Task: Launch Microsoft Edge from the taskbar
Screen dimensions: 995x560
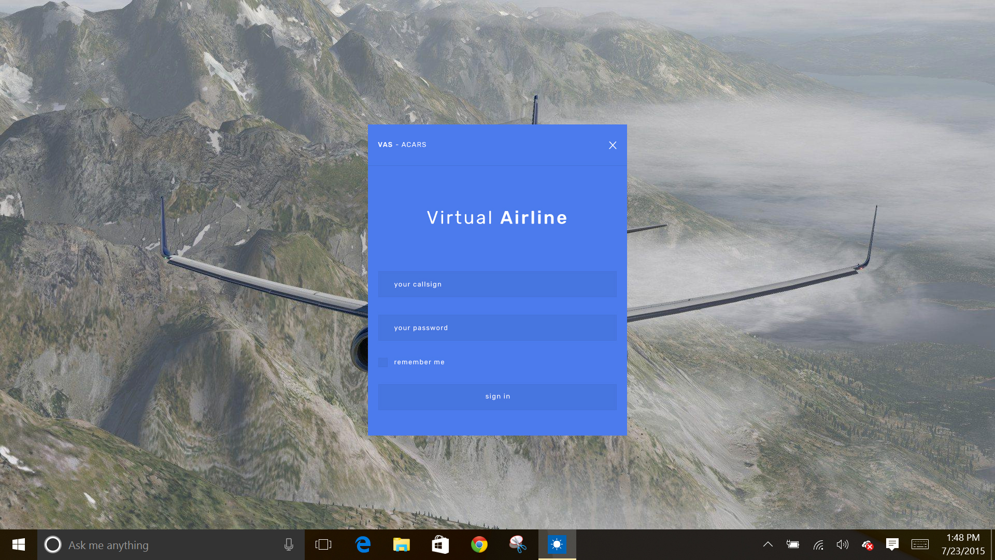Action: pyautogui.click(x=363, y=544)
